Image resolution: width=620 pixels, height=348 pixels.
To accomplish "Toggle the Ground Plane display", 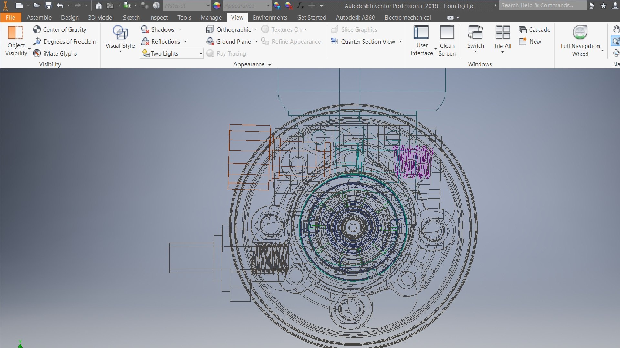I will click(x=229, y=41).
